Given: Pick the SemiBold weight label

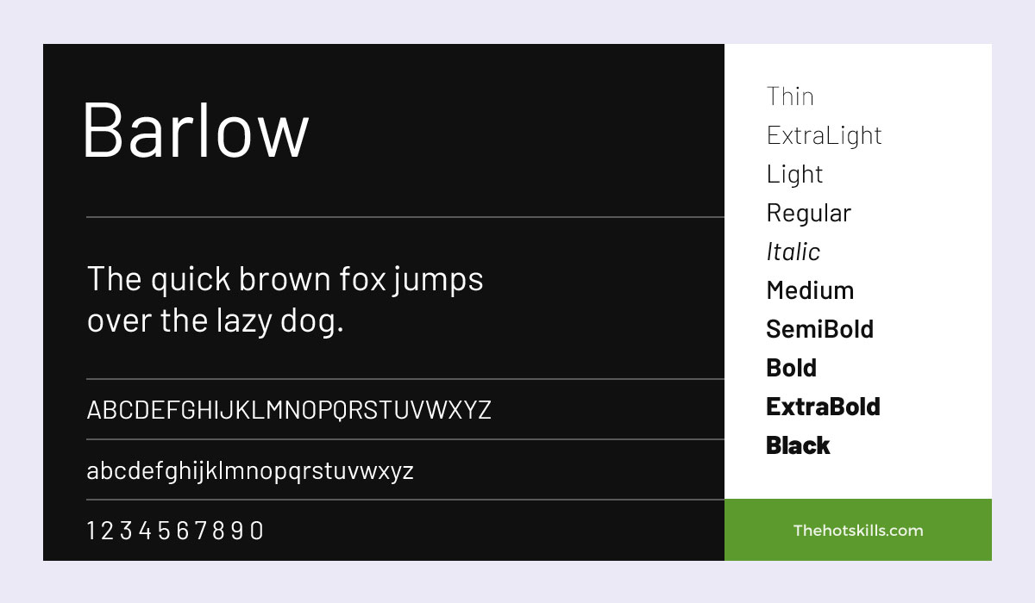Looking at the screenshot, I should [819, 329].
